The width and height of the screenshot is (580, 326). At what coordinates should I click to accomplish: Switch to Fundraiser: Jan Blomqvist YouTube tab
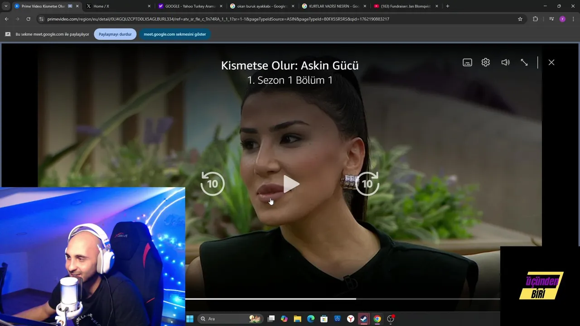(405, 6)
